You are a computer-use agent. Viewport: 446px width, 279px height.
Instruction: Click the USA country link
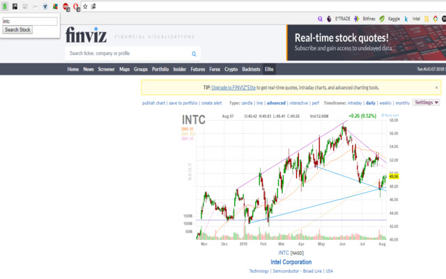pyautogui.click(x=329, y=271)
